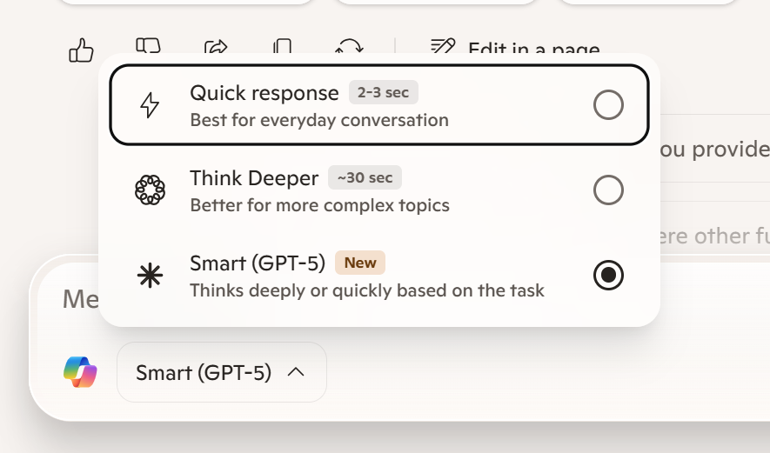Click the lightning bolt Quick response icon
The height and width of the screenshot is (453, 770).
(150, 105)
